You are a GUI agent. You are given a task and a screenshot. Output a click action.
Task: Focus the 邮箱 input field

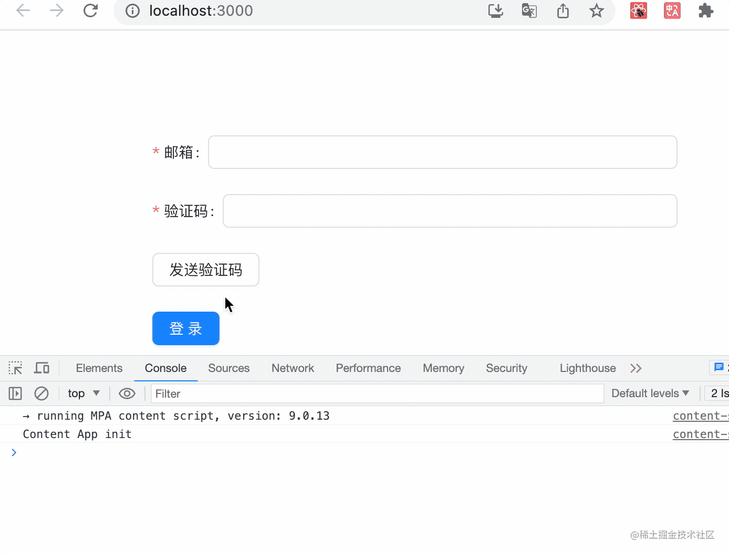(442, 152)
